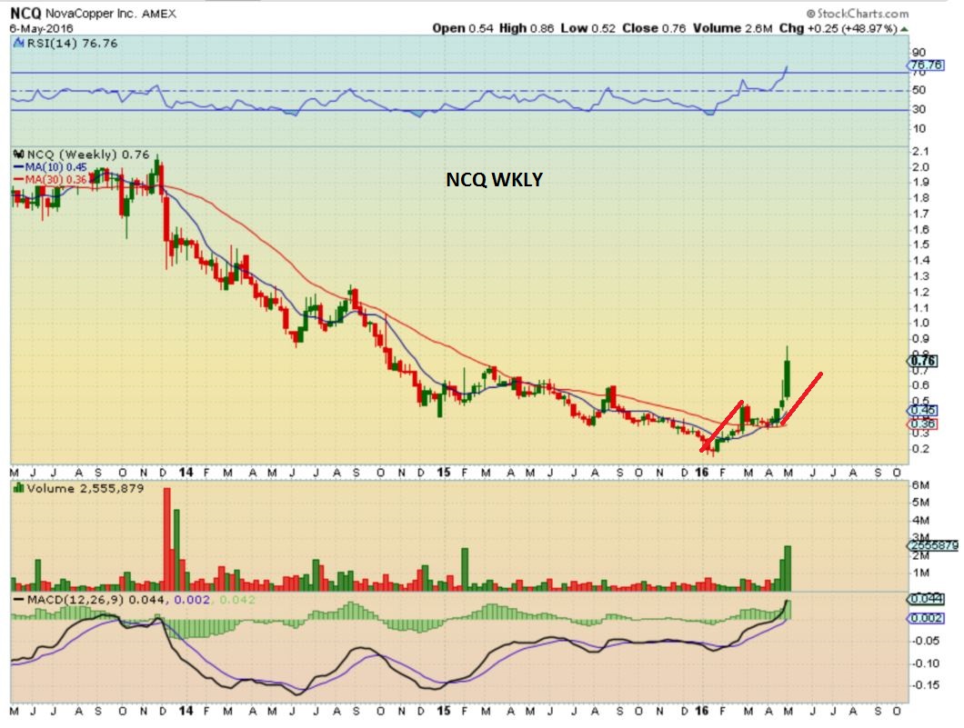This screenshot has height=728, width=964.
Task: Click the tallest red volume bar
Action: (x=167, y=539)
